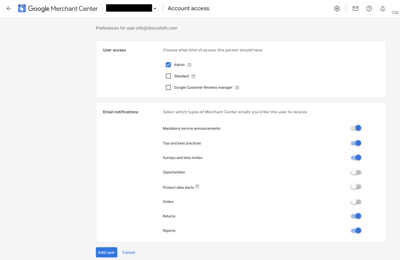Click the Standard label text
Screen dimensions: 400x260
181,76
